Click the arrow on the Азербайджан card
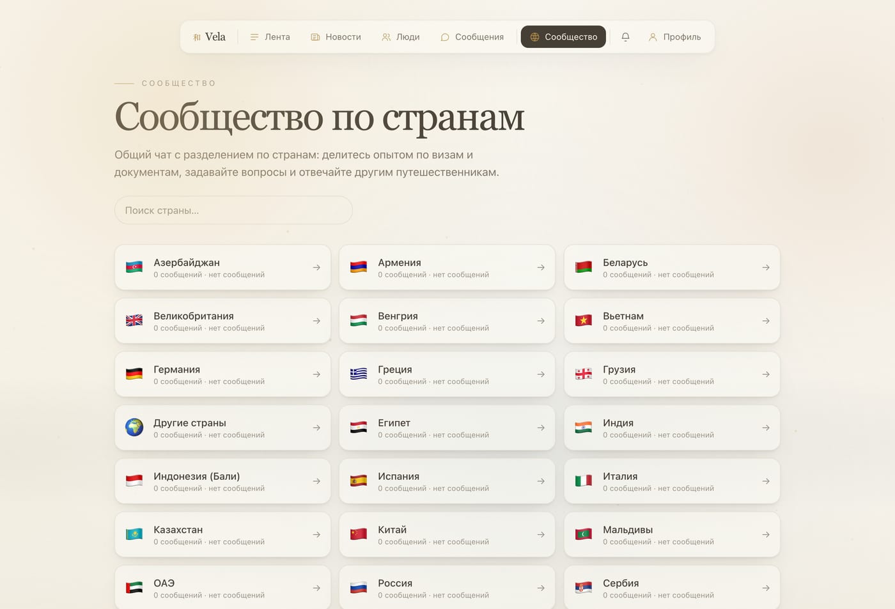This screenshot has height=609, width=895. [x=316, y=268]
